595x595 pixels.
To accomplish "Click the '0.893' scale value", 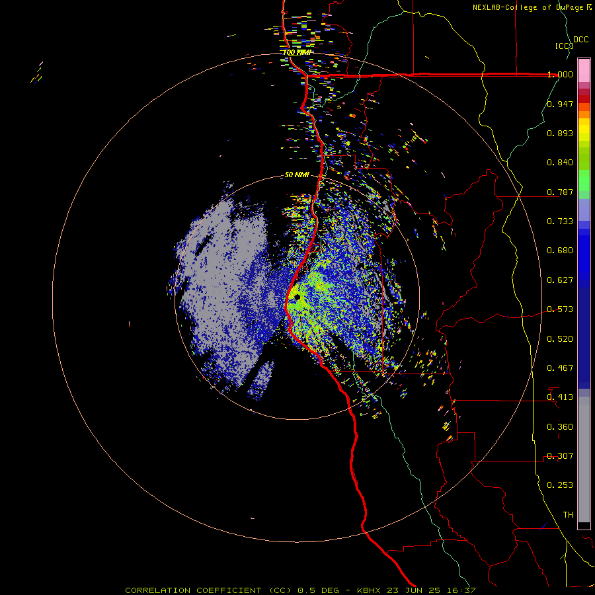I will pos(560,133).
